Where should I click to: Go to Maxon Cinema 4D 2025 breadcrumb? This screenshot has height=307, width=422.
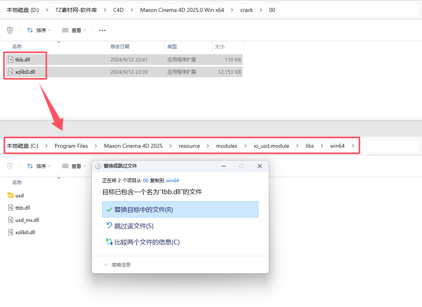click(133, 146)
